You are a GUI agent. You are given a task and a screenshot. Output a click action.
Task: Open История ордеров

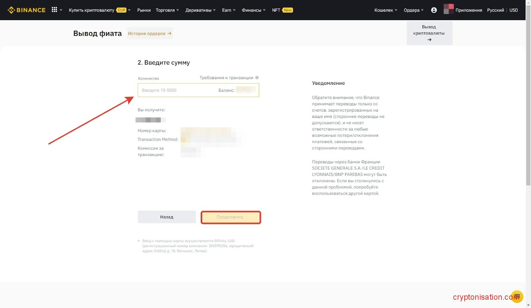[149, 33]
